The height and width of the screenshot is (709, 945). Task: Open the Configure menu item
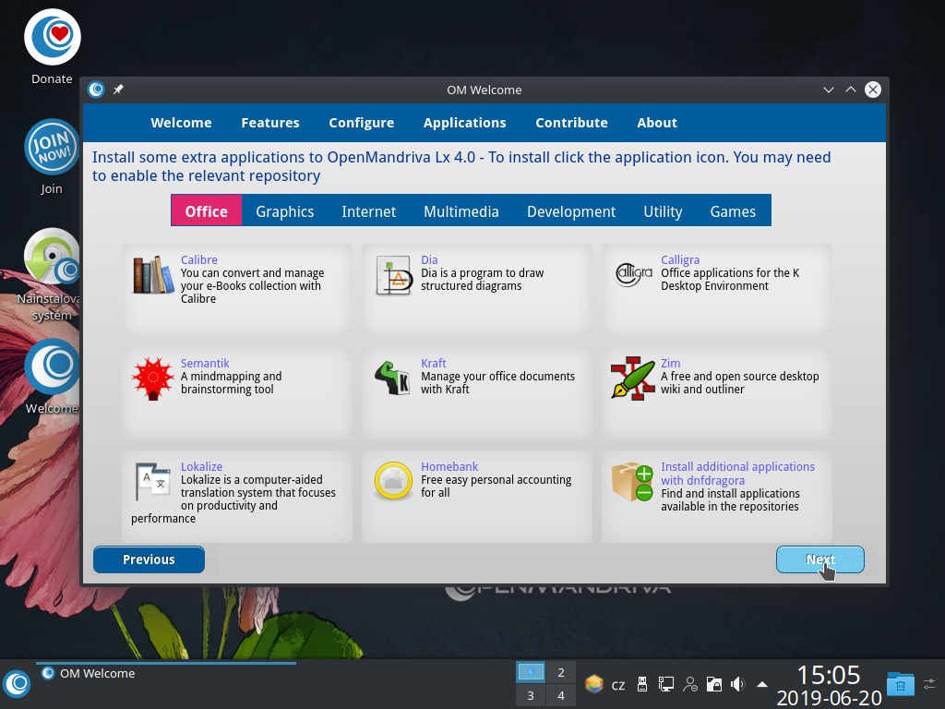361,123
